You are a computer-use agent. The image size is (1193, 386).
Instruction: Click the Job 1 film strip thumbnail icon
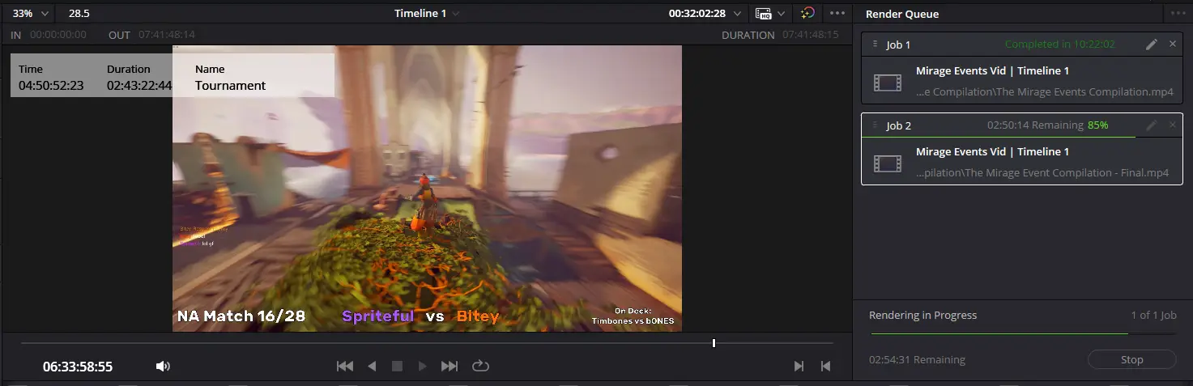(888, 82)
